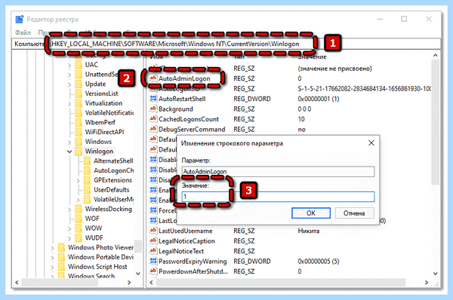Confirm the value with OK button
453x300 pixels.
(x=311, y=213)
